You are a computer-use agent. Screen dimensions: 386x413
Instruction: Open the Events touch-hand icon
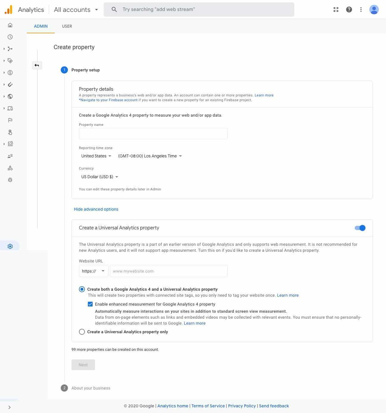coord(10,132)
